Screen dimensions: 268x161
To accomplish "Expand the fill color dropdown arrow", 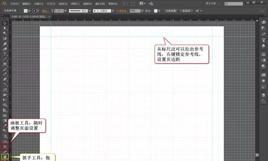I will point(29,11).
